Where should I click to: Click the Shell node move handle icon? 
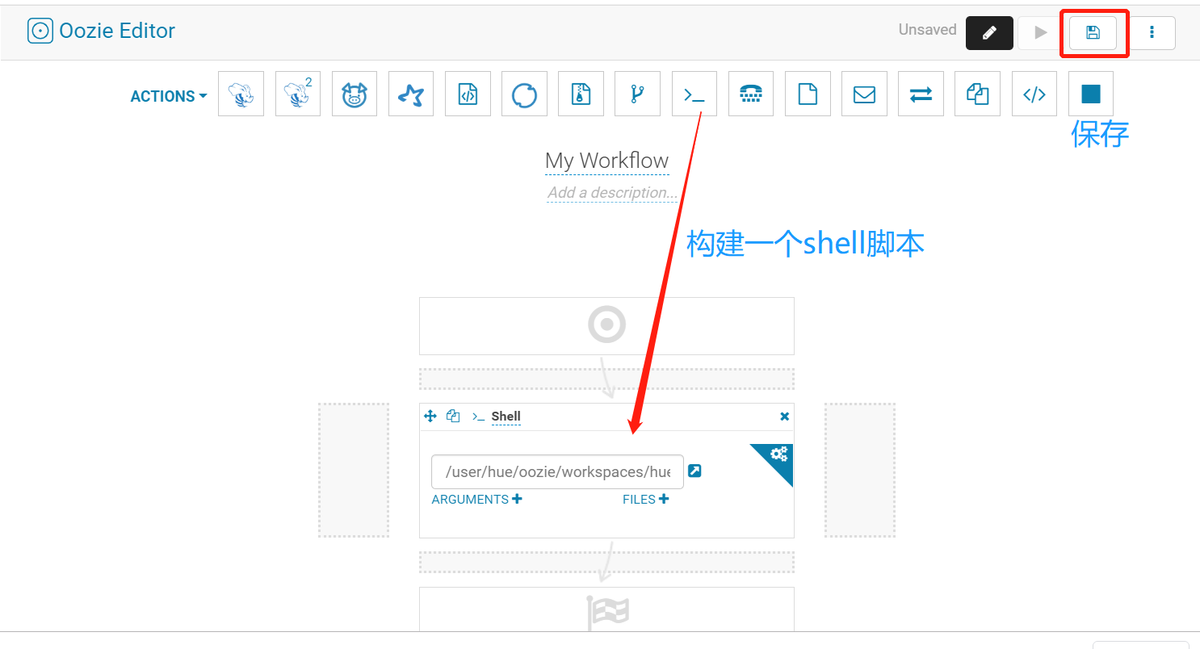coord(430,417)
